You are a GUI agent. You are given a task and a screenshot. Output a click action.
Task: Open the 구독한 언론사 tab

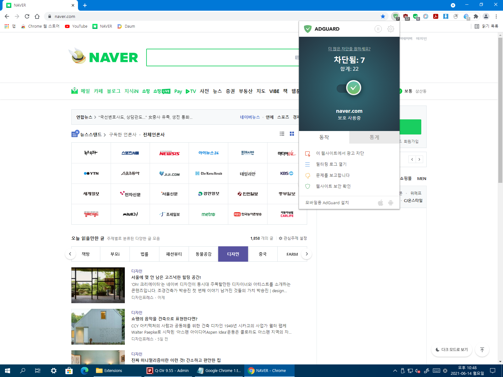pos(123,134)
